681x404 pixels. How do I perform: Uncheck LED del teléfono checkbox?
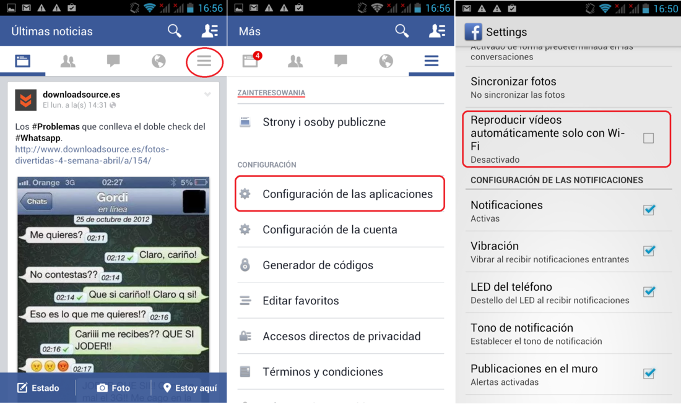pos(649,291)
